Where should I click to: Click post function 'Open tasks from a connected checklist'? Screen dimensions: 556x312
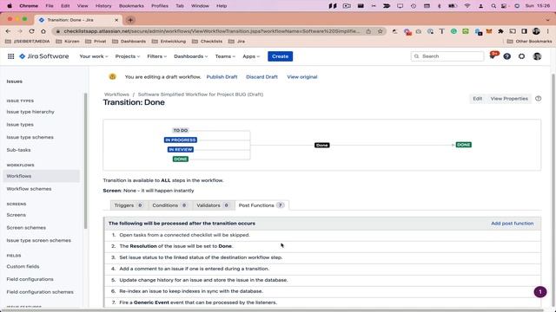[x=322, y=235]
